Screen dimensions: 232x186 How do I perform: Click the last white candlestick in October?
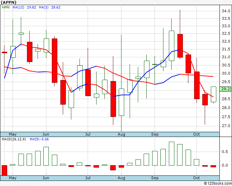pyautogui.click(x=214, y=94)
